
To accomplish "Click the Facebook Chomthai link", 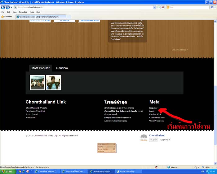I will click(x=35, y=111).
